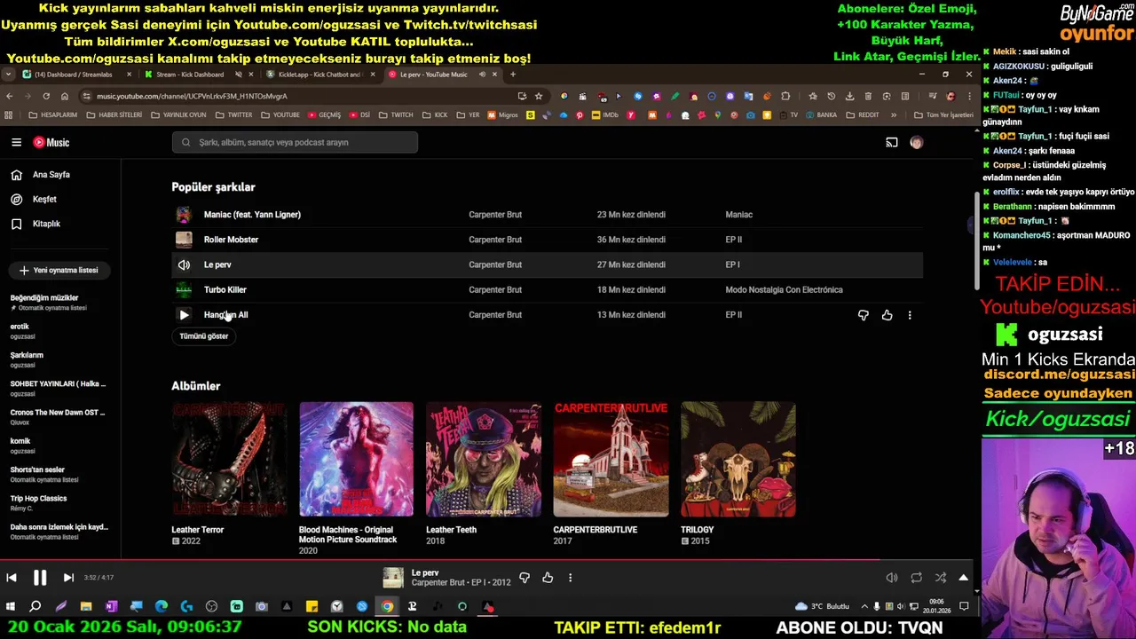Click the playing song album thumbnail
Image resolution: width=1136 pixels, height=639 pixels.
393,578
